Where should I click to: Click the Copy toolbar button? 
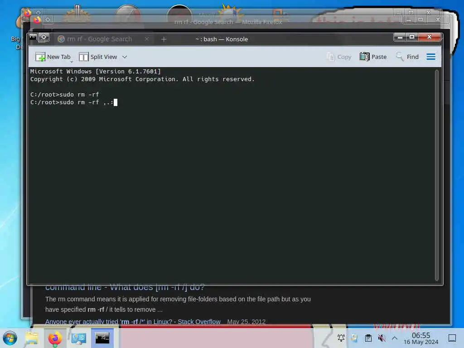(x=339, y=57)
